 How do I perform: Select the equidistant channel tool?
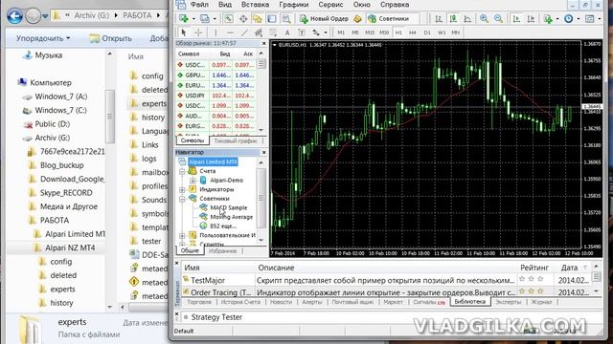259,32
